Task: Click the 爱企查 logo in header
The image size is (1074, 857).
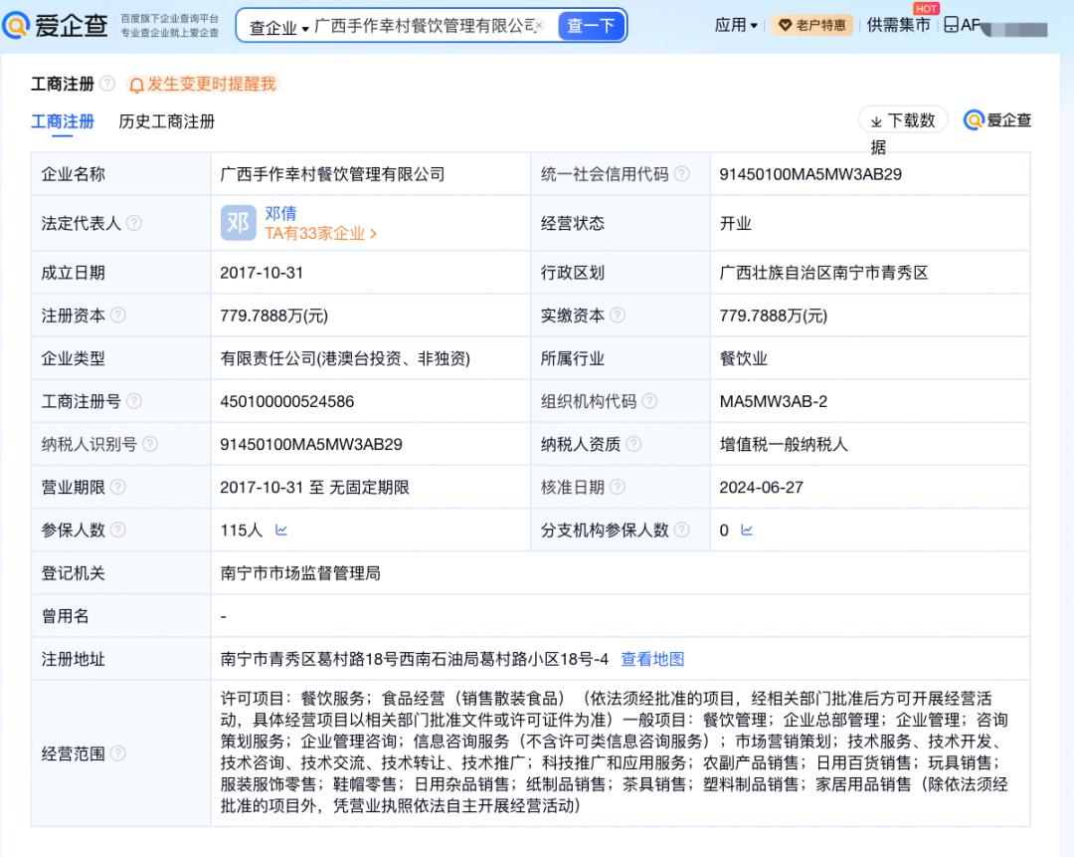Action: 56,26
